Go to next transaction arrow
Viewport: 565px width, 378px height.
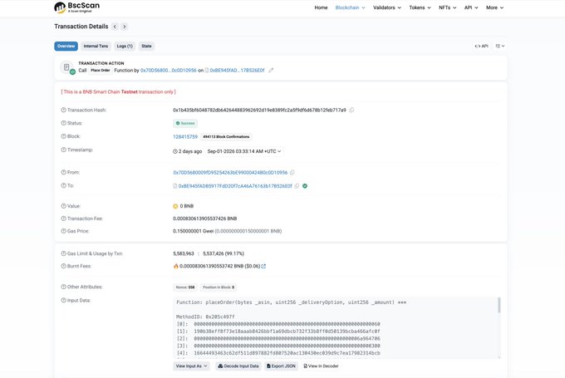tap(125, 27)
